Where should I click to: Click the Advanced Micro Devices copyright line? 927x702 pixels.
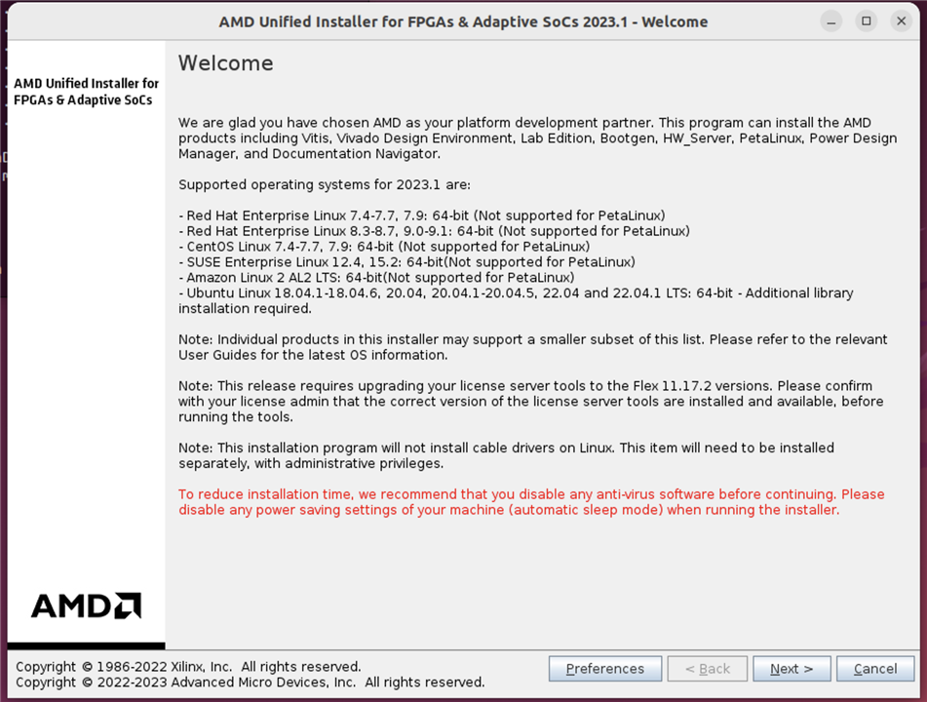click(x=250, y=682)
